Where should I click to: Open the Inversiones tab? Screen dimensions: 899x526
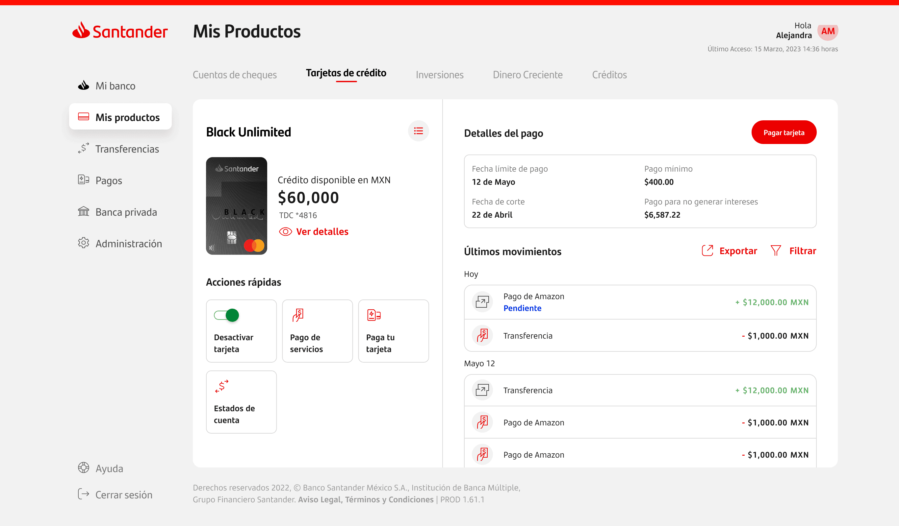coord(440,75)
